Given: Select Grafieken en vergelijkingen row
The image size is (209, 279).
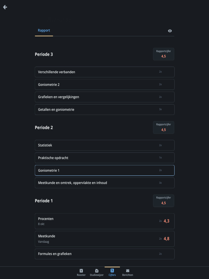Looking at the screenshot, I should coord(104,97).
